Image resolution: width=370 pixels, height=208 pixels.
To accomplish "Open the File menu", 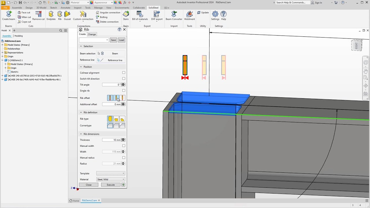I will [5, 8].
